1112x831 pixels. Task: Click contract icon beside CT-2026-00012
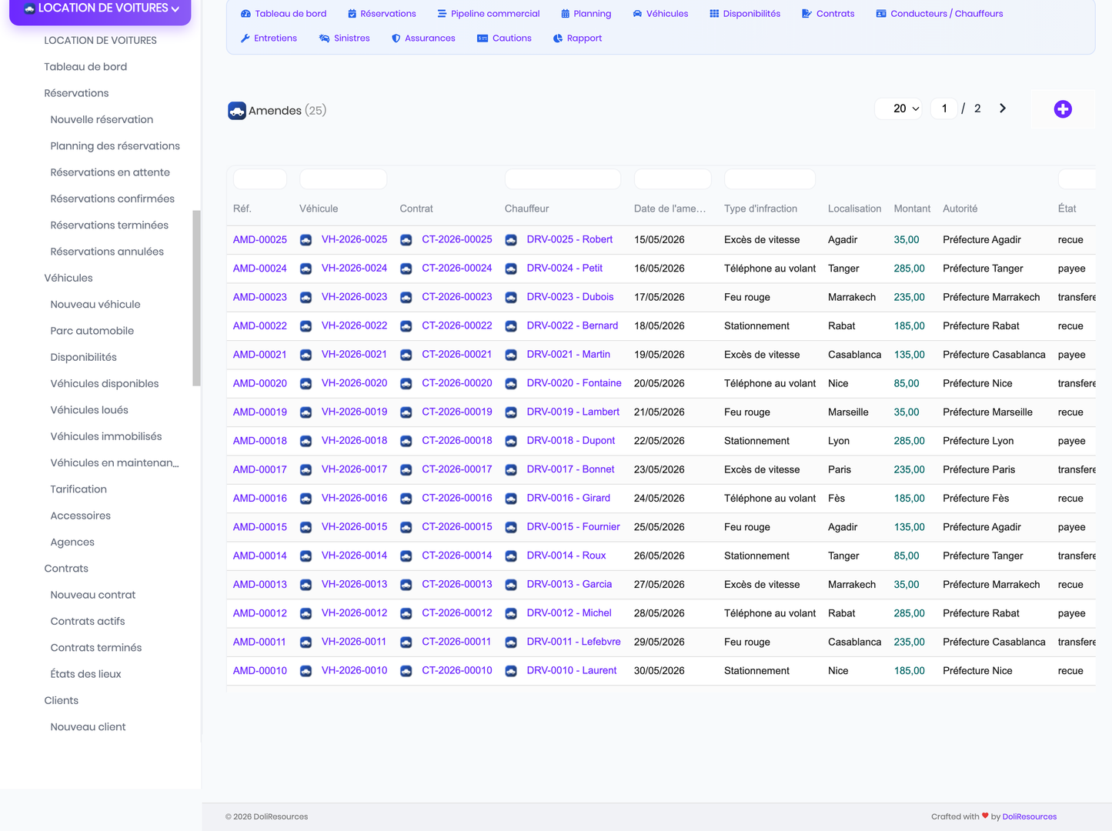[x=406, y=613]
